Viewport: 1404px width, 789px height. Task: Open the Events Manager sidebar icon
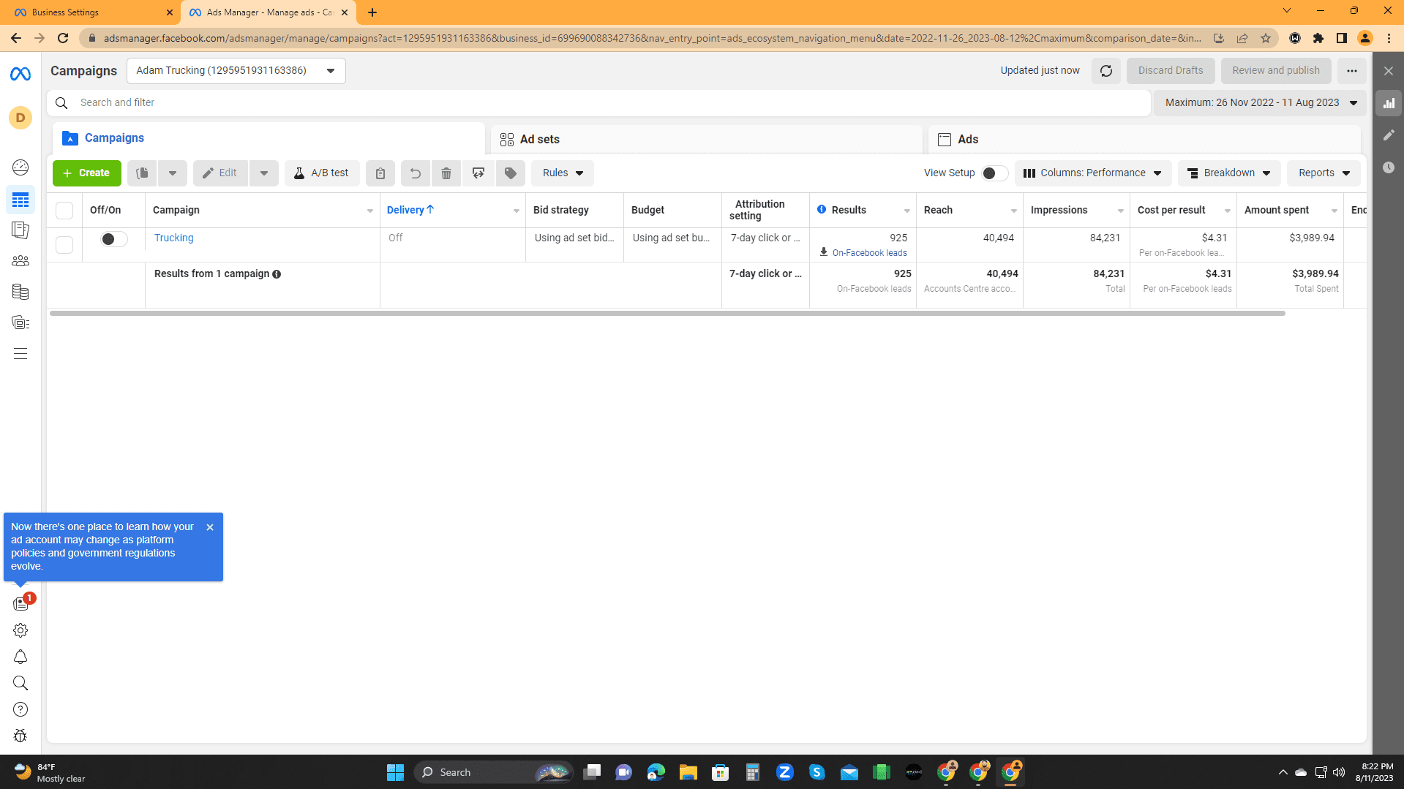20,322
